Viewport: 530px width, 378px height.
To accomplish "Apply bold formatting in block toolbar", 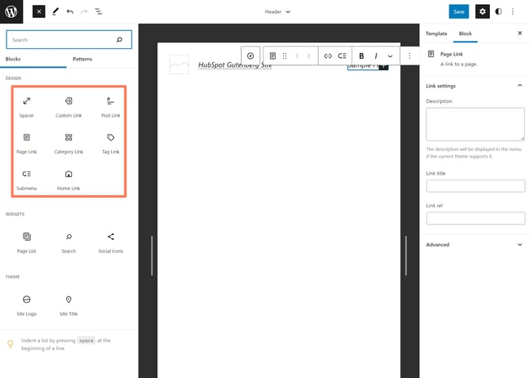I will pyautogui.click(x=362, y=56).
